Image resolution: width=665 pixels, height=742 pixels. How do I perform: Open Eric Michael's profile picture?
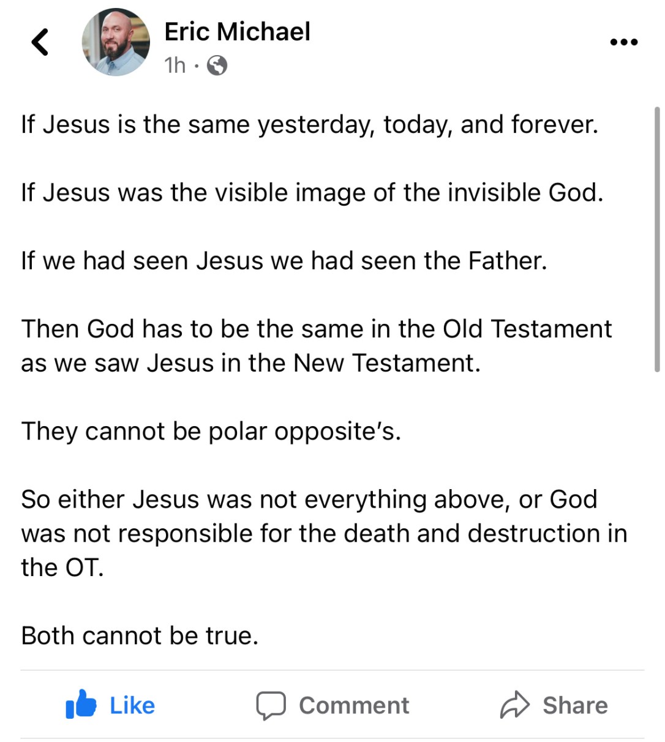[x=116, y=43]
